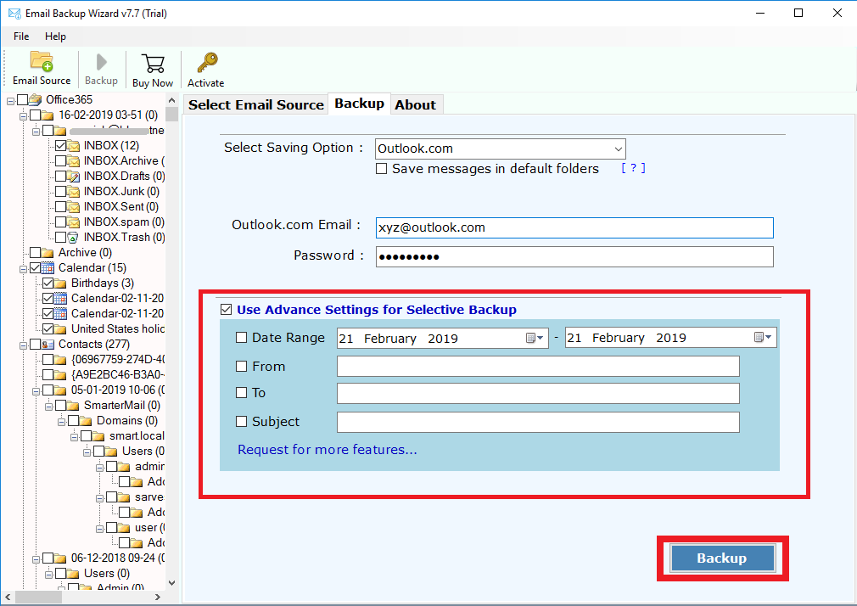Click the Office365 root folder icon
Image resolution: width=857 pixels, height=606 pixels.
tap(36, 99)
